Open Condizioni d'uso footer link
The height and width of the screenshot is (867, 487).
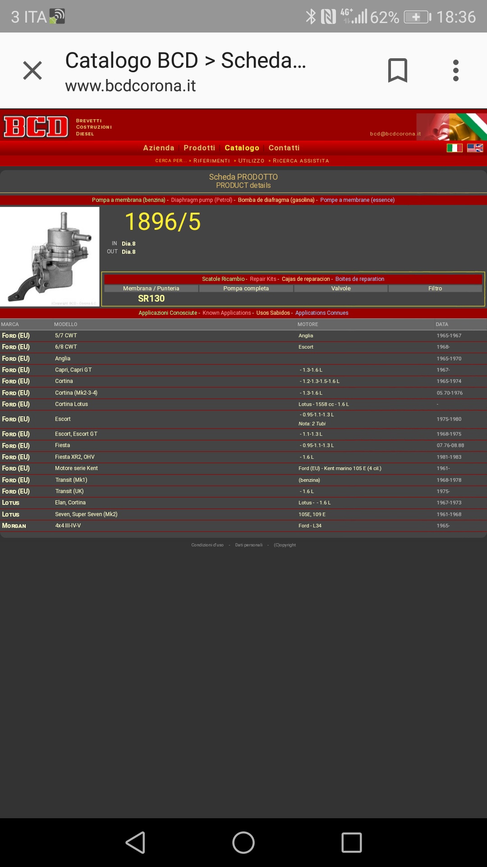tap(207, 545)
